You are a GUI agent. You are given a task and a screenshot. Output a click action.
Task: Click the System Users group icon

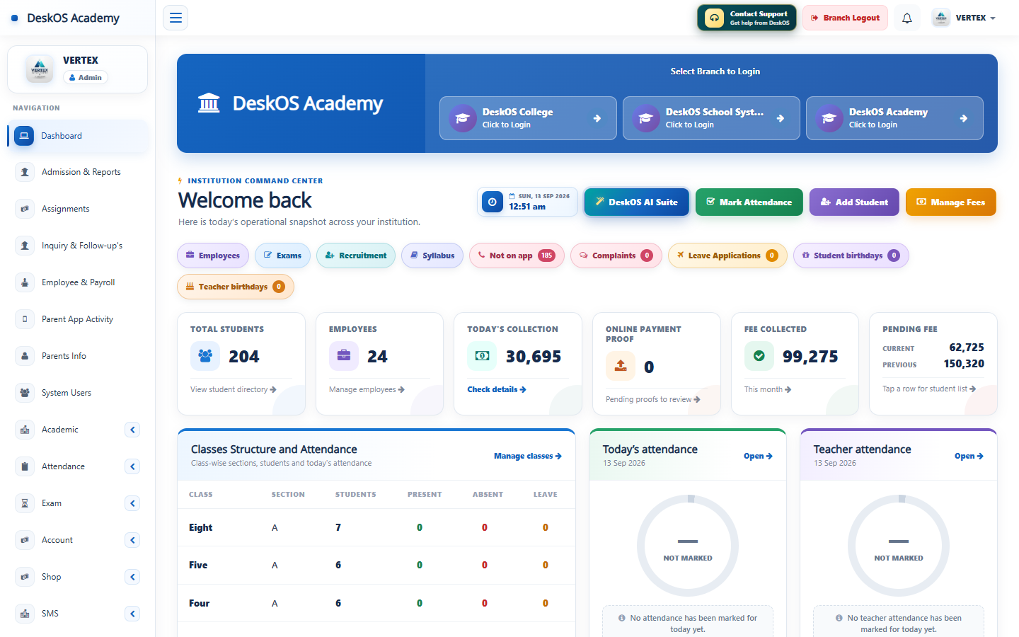pyautogui.click(x=25, y=393)
